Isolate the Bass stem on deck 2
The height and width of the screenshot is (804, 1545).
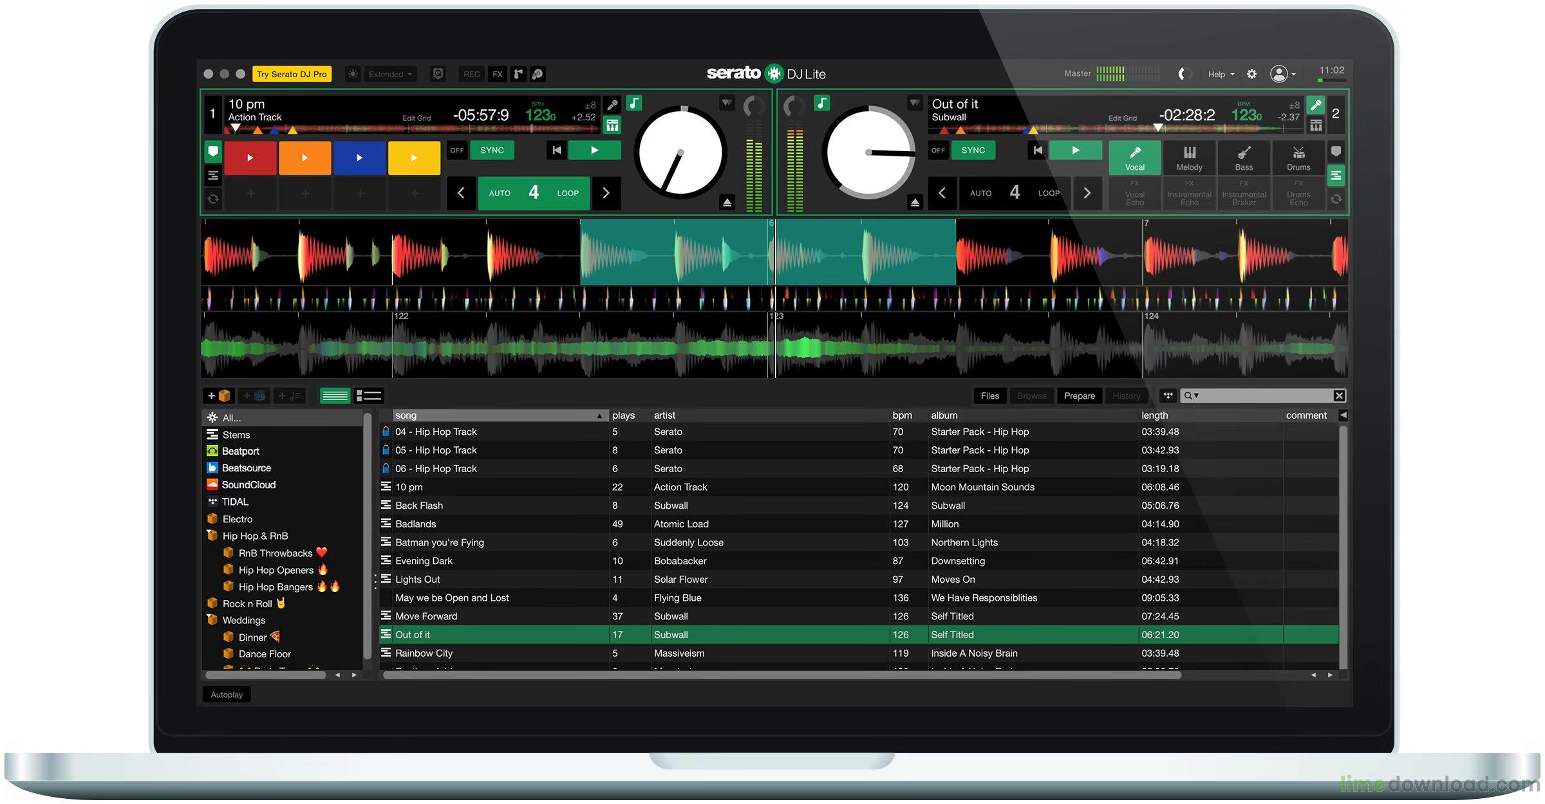click(x=1244, y=157)
